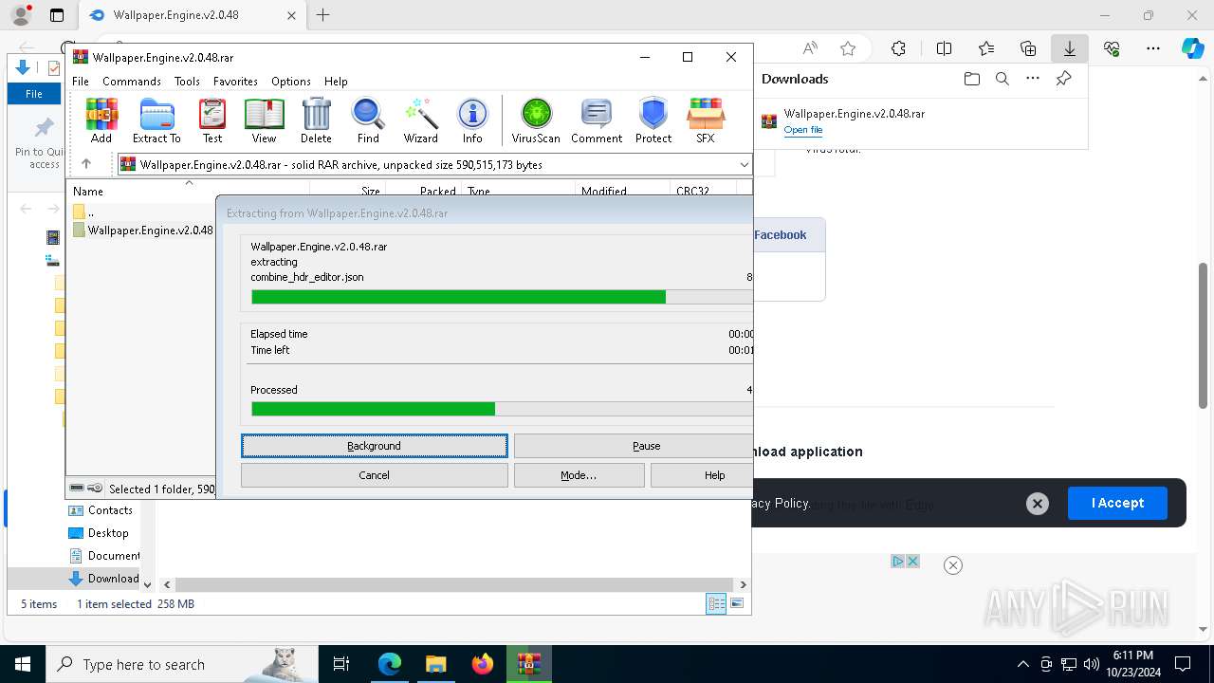Open Edge split screen icon
The image size is (1214, 683).
pos(944,48)
